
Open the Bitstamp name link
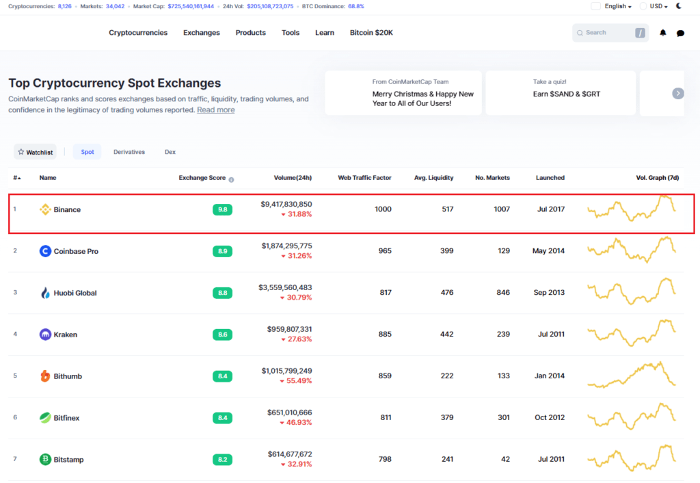[x=68, y=459]
